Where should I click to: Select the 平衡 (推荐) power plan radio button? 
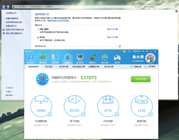tap(38, 29)
